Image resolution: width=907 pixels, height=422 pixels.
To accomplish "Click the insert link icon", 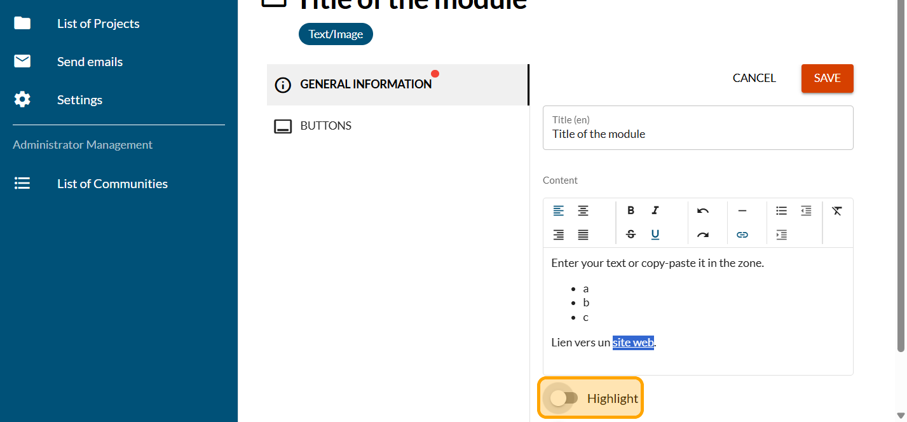I will click(742, 235).
